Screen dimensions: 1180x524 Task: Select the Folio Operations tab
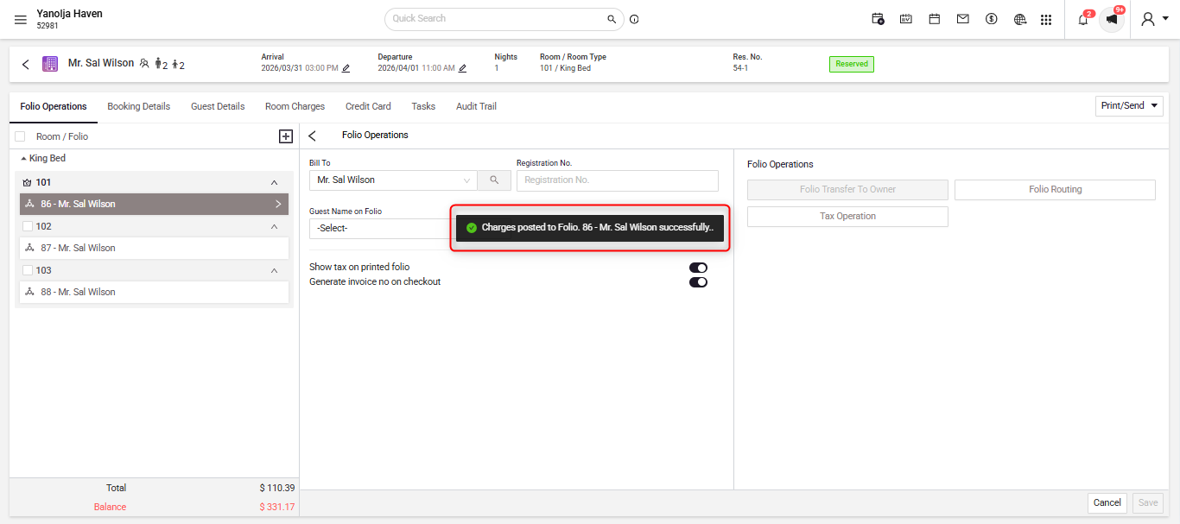point(54,106)
